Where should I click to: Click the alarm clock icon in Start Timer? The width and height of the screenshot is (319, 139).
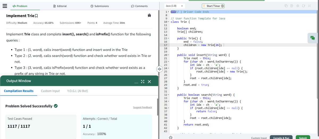204,6
